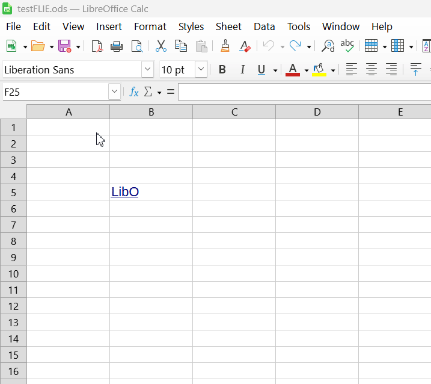Export the sheet directly as PDF
The height and width of the screenshot is (384, 431).
pyautogui.click(x=97, y=46)
